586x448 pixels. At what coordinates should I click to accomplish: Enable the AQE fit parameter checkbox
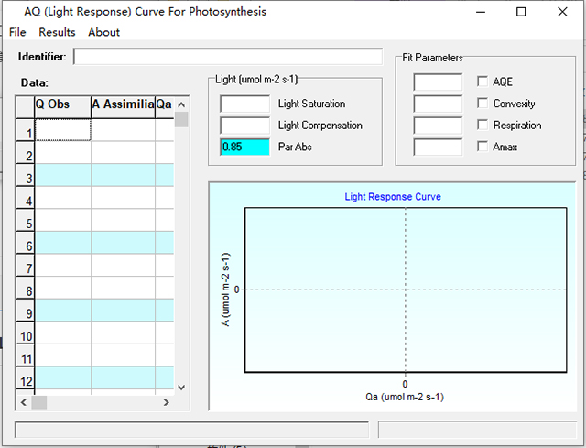[483, 82]
